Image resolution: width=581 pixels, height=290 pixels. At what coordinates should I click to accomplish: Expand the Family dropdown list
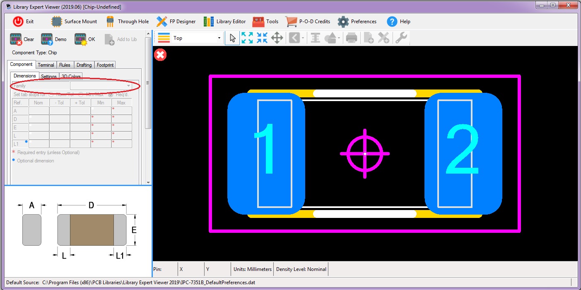coord(129,86)
